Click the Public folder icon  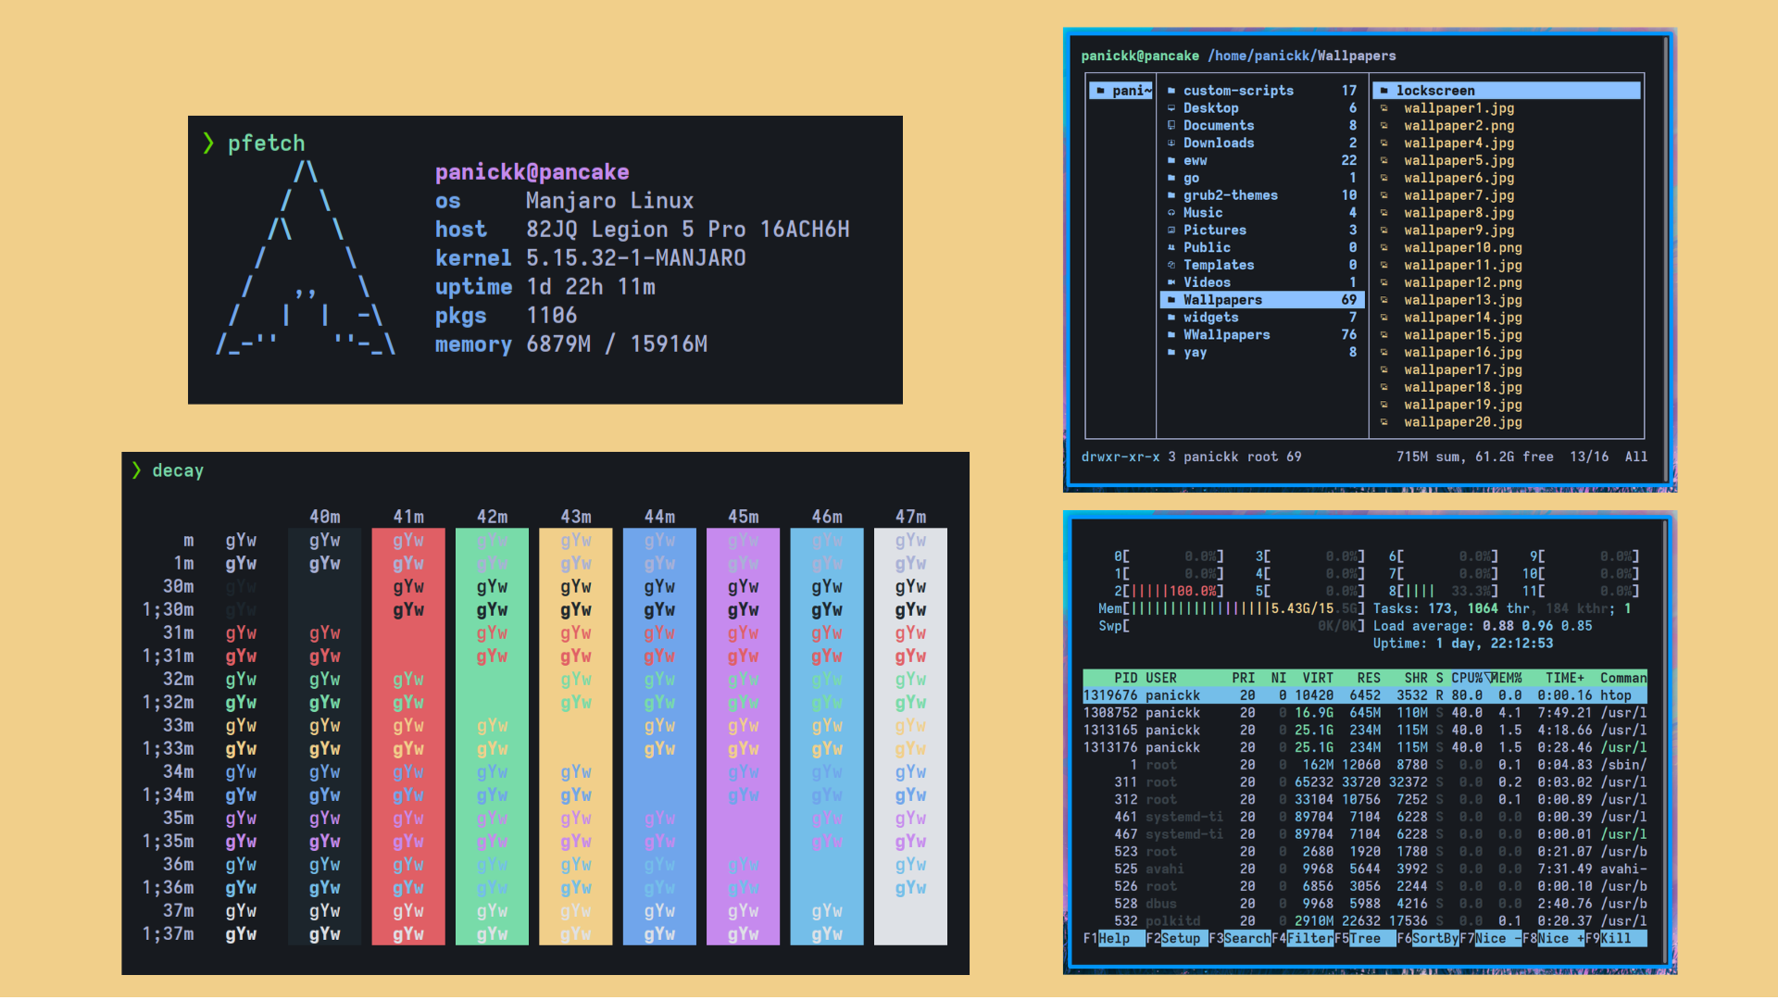tap(1171, 248)
